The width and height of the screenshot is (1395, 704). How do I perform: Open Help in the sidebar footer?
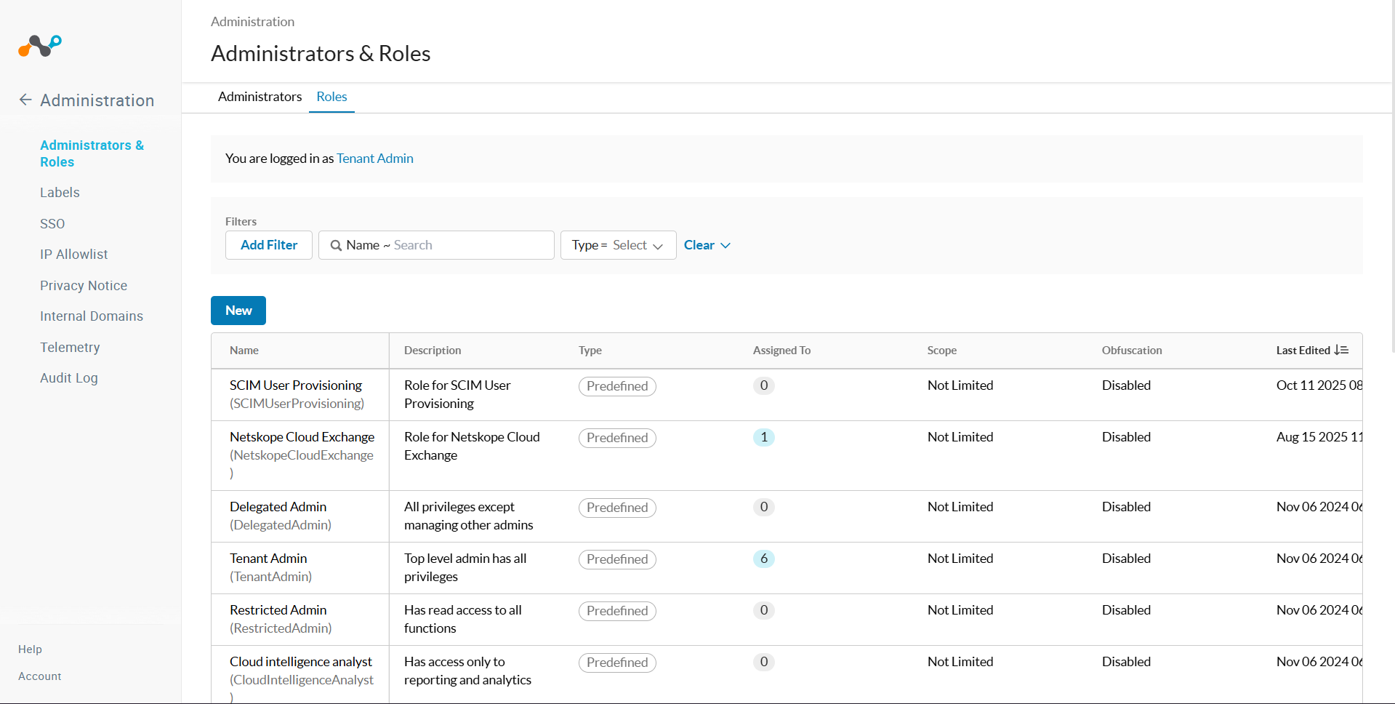(x=30, y=649)
